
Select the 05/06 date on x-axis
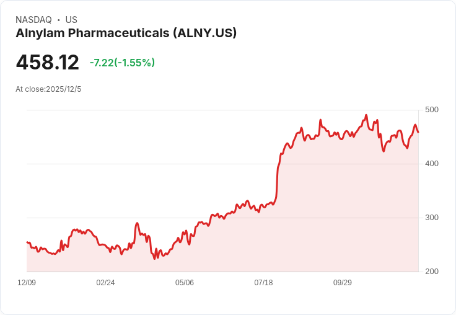click(x=185, y=283)
